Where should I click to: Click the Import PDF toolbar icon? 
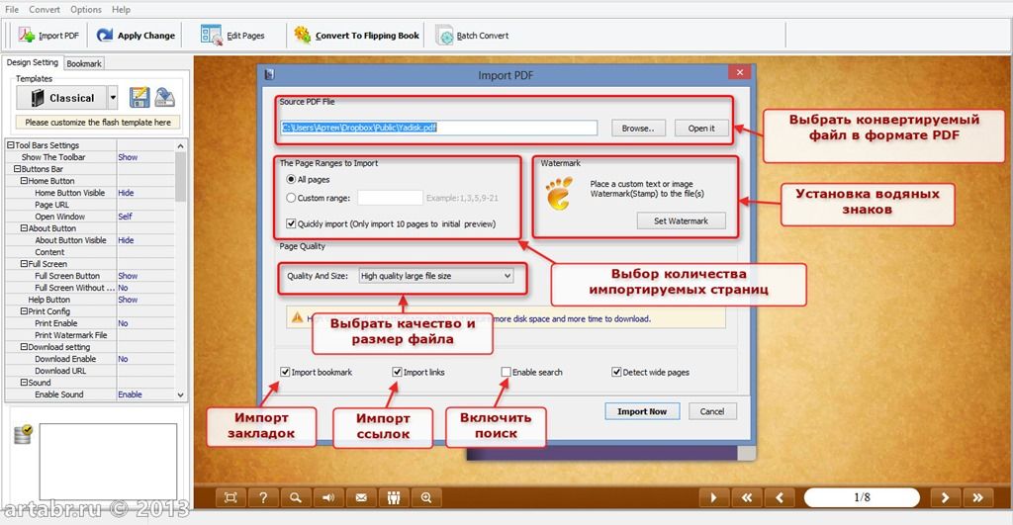(27, 36)
